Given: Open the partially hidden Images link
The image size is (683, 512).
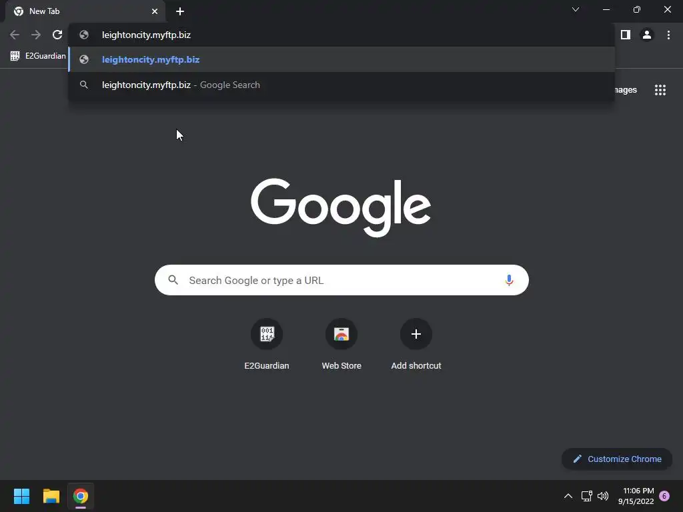Looking at the screenshot, I should [626, 90].
